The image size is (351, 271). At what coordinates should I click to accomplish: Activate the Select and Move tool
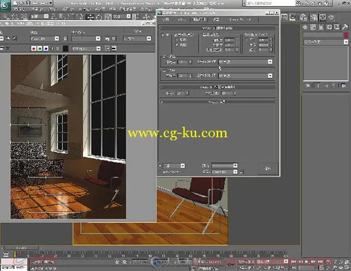pyautogui.click(x=90, y=16)
